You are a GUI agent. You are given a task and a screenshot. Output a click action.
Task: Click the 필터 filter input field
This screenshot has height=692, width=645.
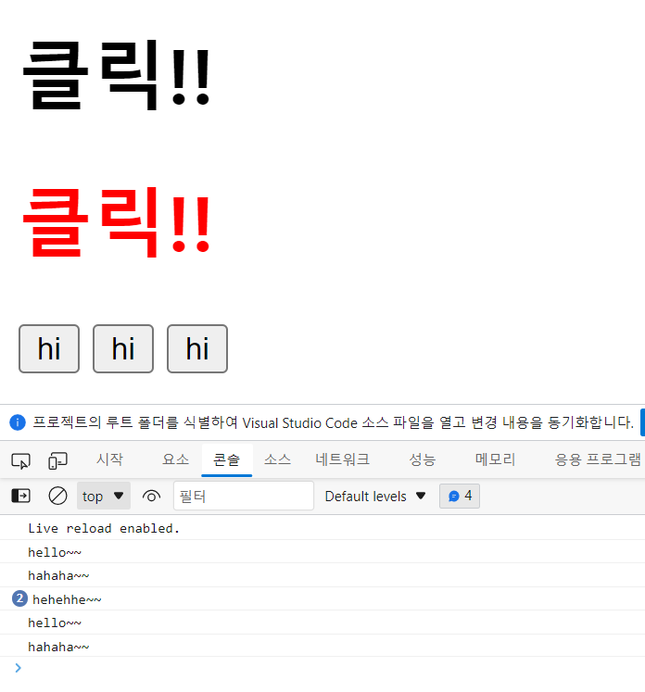(x=244, y=496)
